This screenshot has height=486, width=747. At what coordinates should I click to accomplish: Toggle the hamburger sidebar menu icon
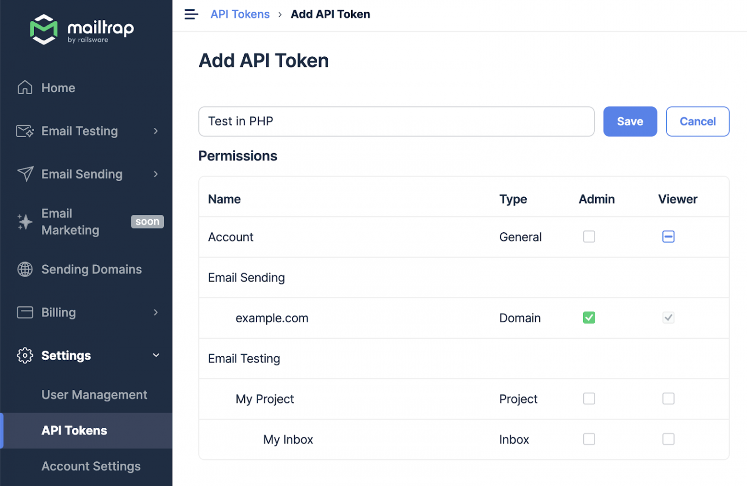coord(191,15)
